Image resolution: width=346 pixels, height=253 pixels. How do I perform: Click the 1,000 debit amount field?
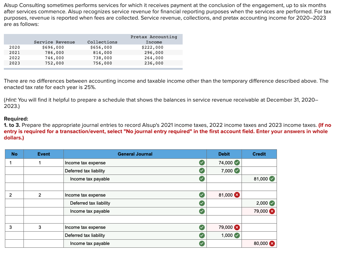point(224,235)
